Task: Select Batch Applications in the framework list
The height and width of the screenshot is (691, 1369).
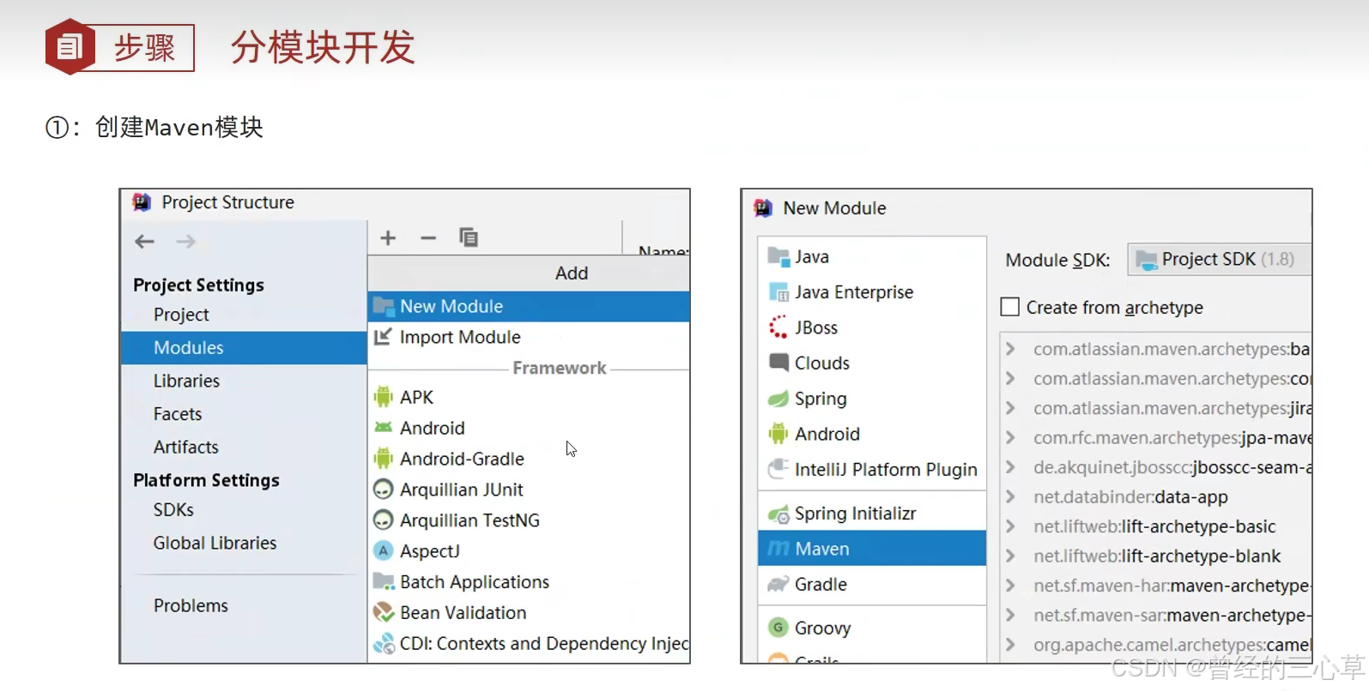Action: coord(475,582)
